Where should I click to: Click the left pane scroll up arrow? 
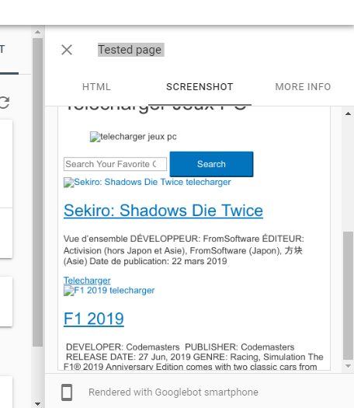point(38,32)
